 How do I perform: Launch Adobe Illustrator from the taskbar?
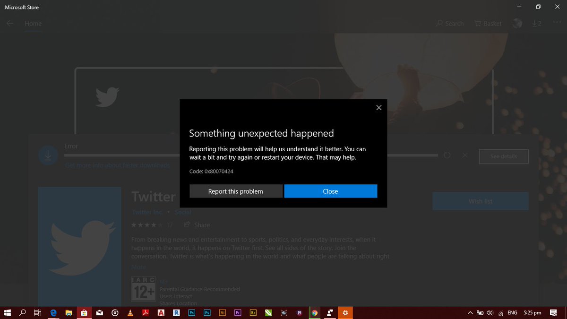click(x=223, y=312)
